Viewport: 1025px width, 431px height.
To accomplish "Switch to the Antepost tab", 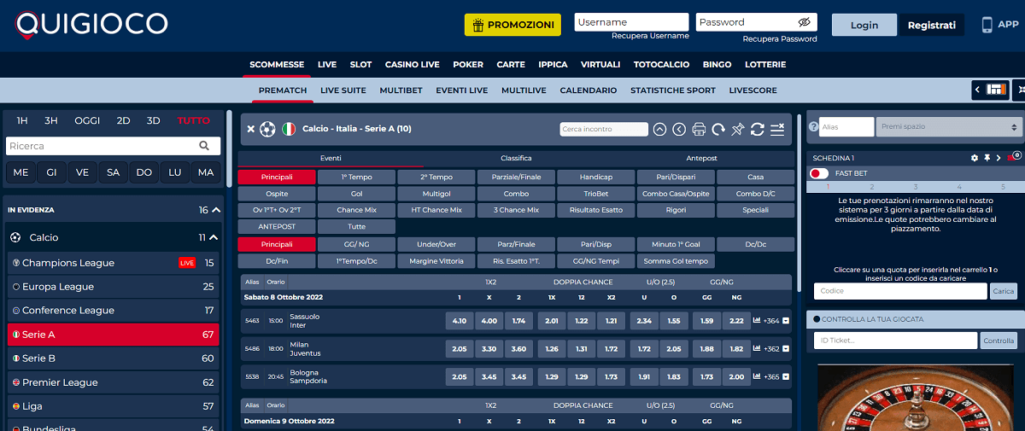I will (x=701, y=158).
